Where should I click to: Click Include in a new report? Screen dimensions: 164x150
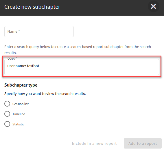94,143
